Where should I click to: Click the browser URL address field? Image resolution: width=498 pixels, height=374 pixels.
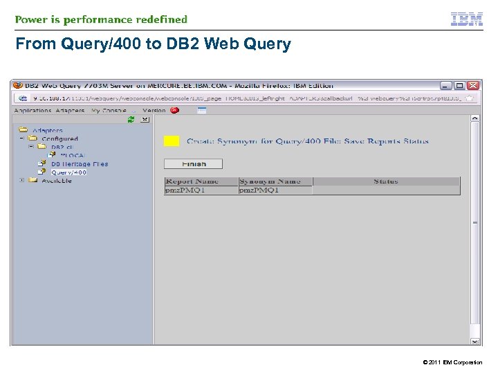click(x=247, y=98)
